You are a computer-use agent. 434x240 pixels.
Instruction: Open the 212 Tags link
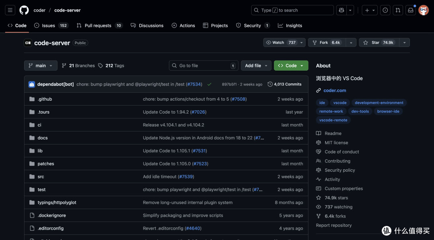111,65
